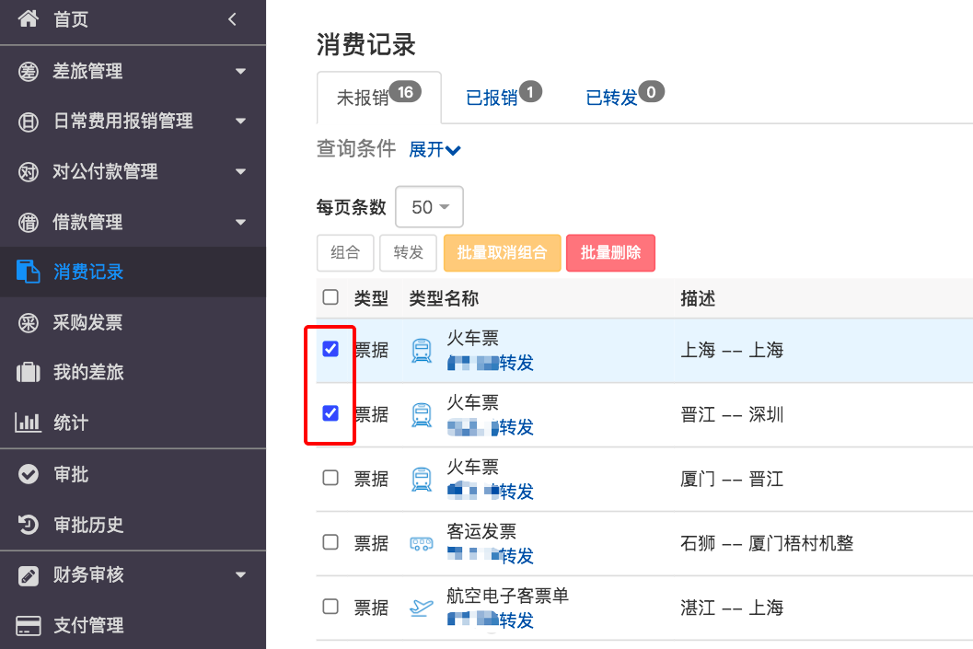Image resolution: width=973 pixels, height=649 pixels.
Task: Click the red 批量删除 button
Action: (x=610, y=252)
